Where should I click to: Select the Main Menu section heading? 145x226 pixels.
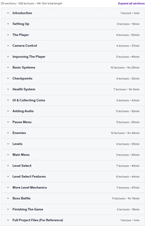(21, 155)
